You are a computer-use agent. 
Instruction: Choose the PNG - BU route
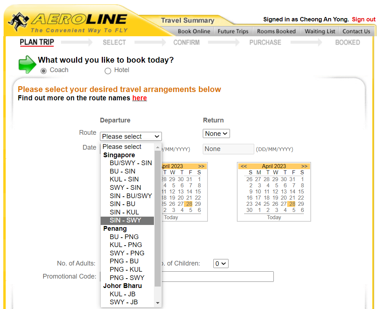(127, 262)
